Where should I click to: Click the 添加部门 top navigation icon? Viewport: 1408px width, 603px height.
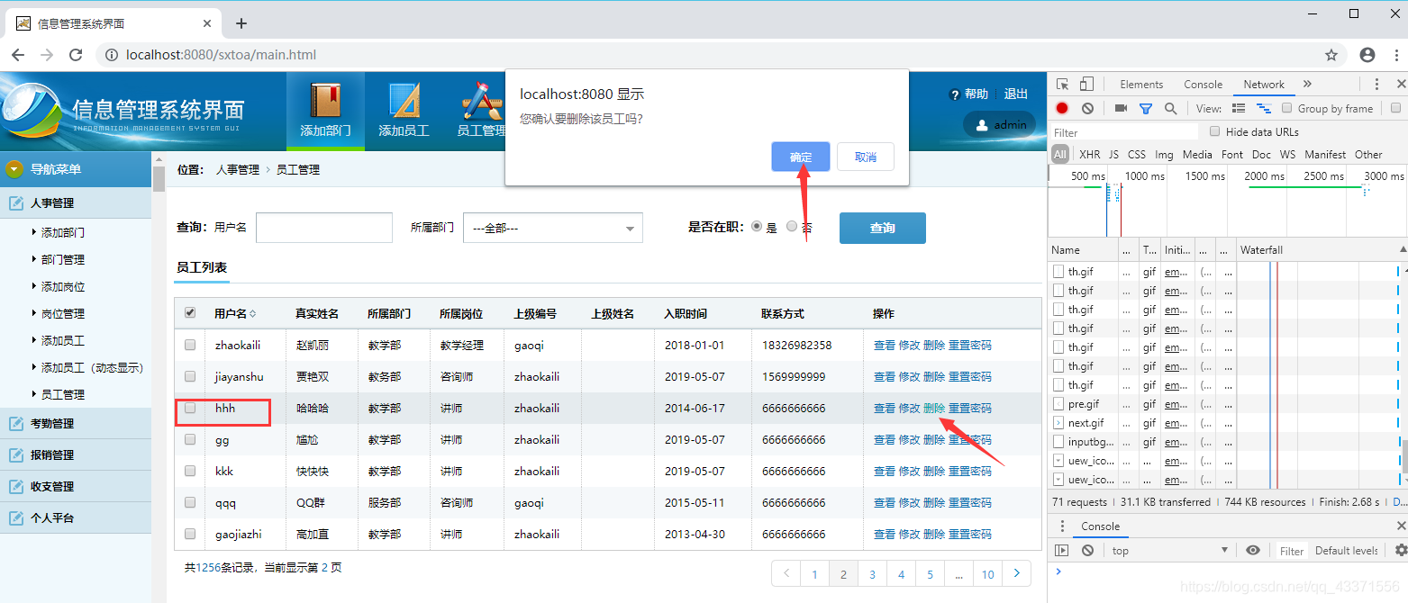point(325,111)
